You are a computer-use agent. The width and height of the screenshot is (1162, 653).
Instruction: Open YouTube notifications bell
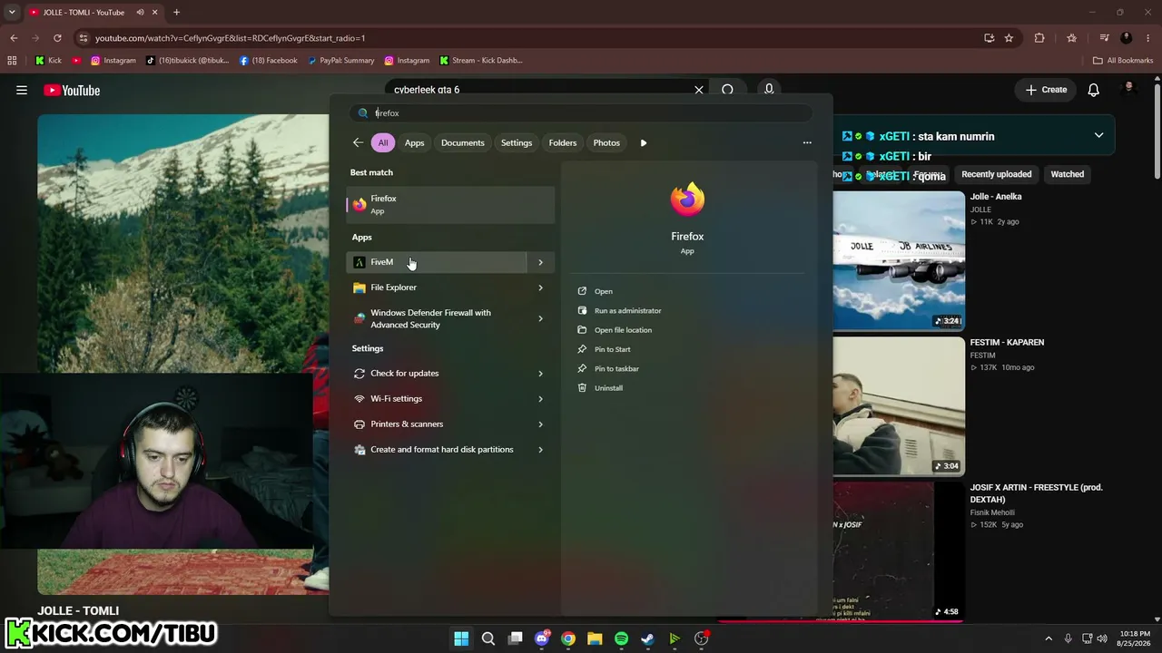point(1094,90)
